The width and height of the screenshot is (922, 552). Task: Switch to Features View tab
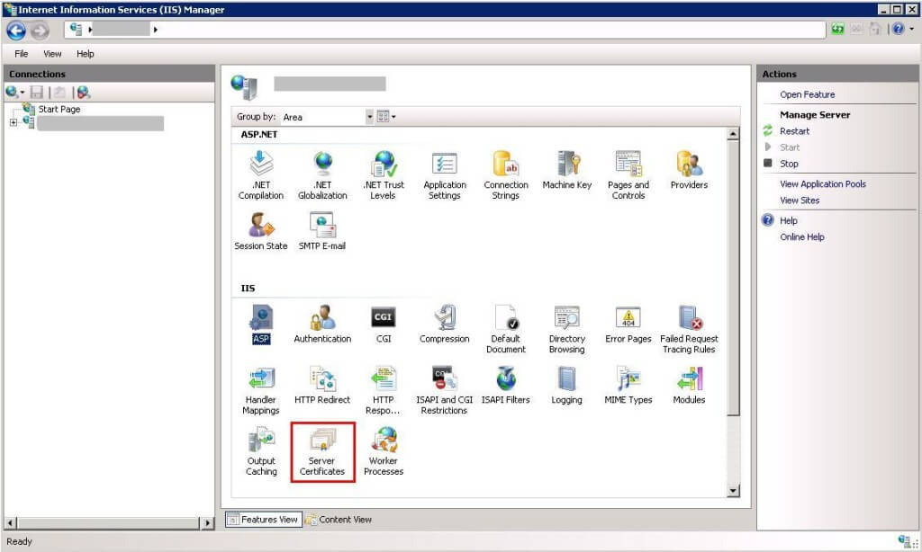[264, 519]
